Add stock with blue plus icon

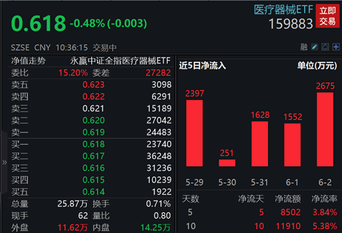coord(336,47)
